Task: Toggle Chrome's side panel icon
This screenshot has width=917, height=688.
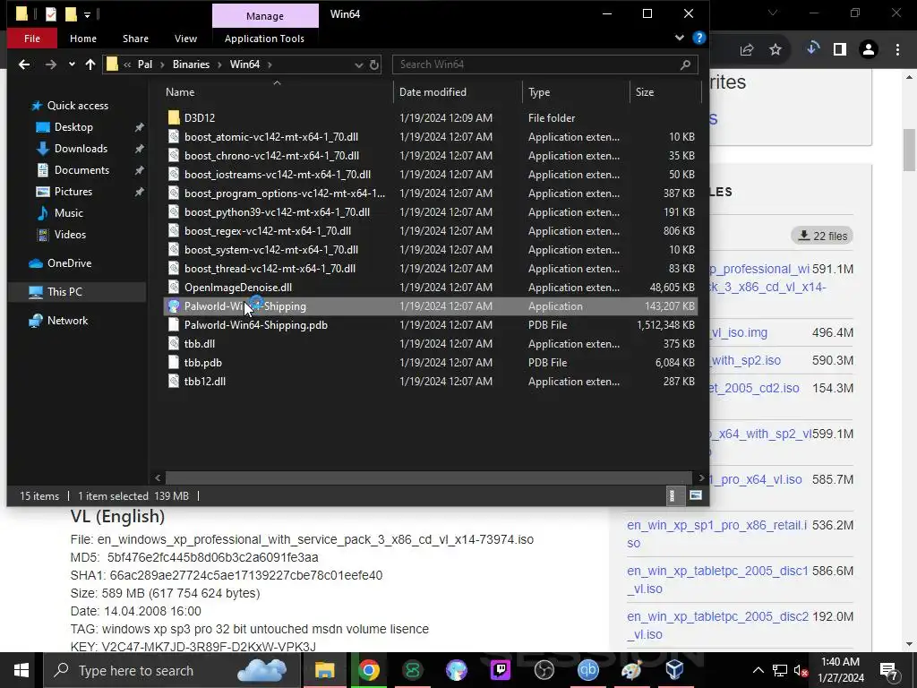Action: point(840,50)
